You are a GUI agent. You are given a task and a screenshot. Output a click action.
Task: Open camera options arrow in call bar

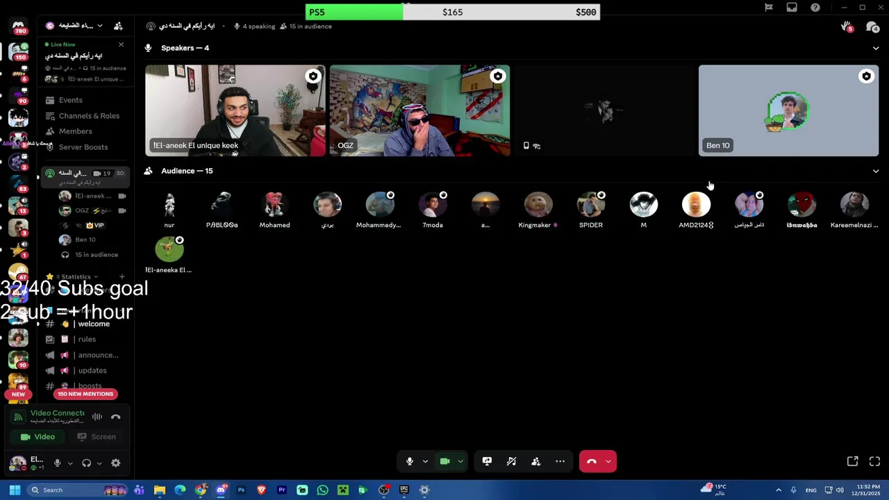[460, 461]
